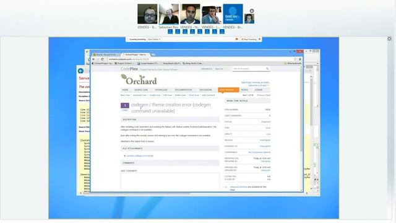The height and width of the screenshot is (223, 396).
Task: Select Sebastien Ros video thumbnail
Action: tap(169, 14)
